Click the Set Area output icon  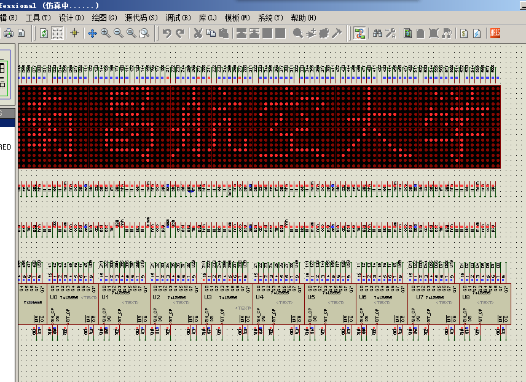21,33
